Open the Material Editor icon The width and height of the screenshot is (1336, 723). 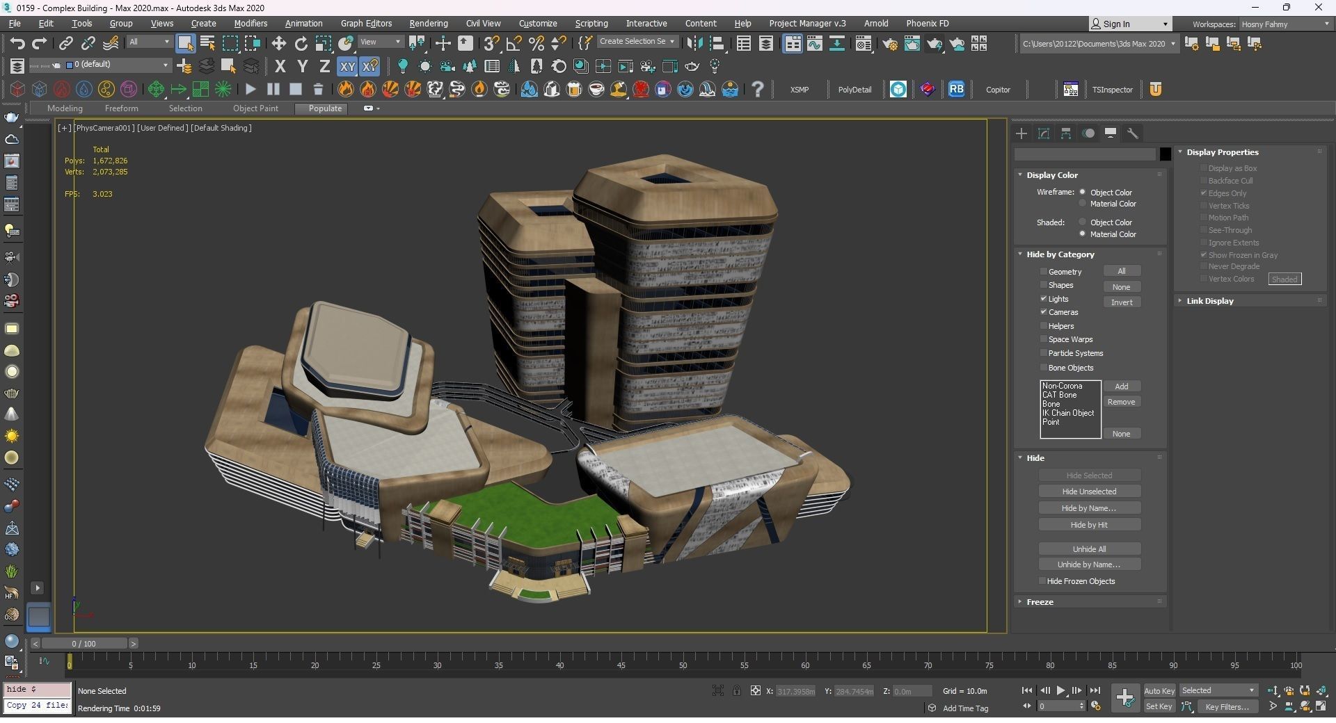(864, 44)
